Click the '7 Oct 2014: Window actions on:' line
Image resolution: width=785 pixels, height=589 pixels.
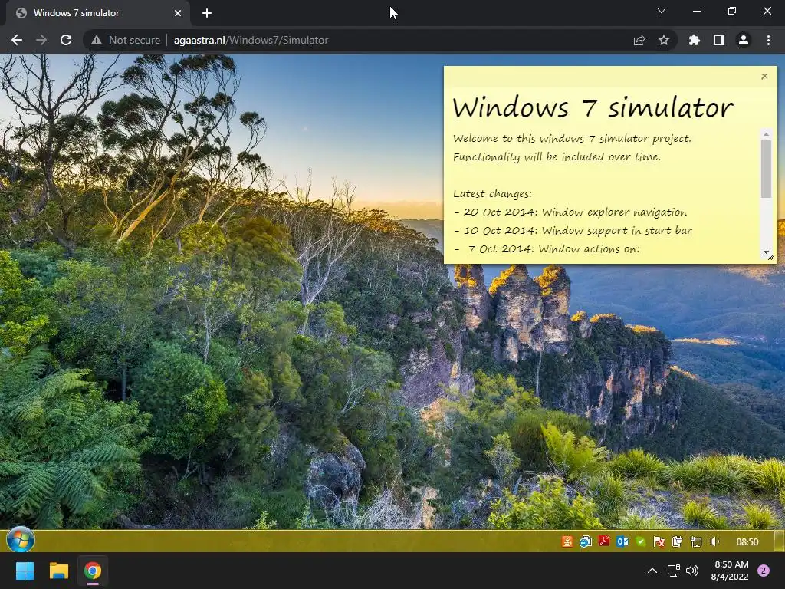tap(546, 249)
